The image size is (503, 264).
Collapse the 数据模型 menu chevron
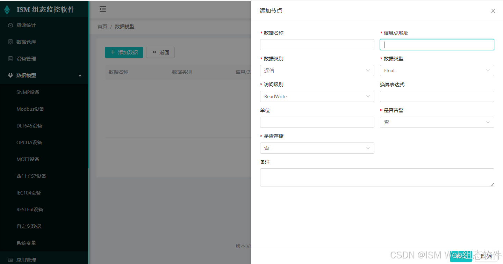[80, 75]
